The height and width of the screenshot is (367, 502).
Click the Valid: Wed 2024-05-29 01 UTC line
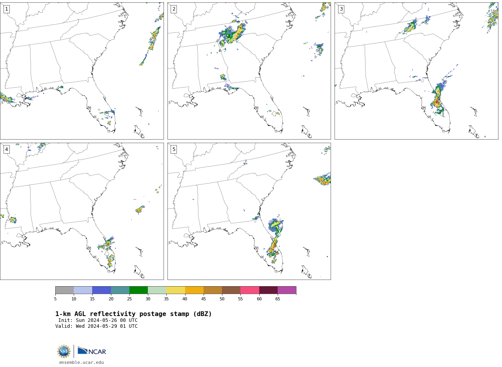96,326
